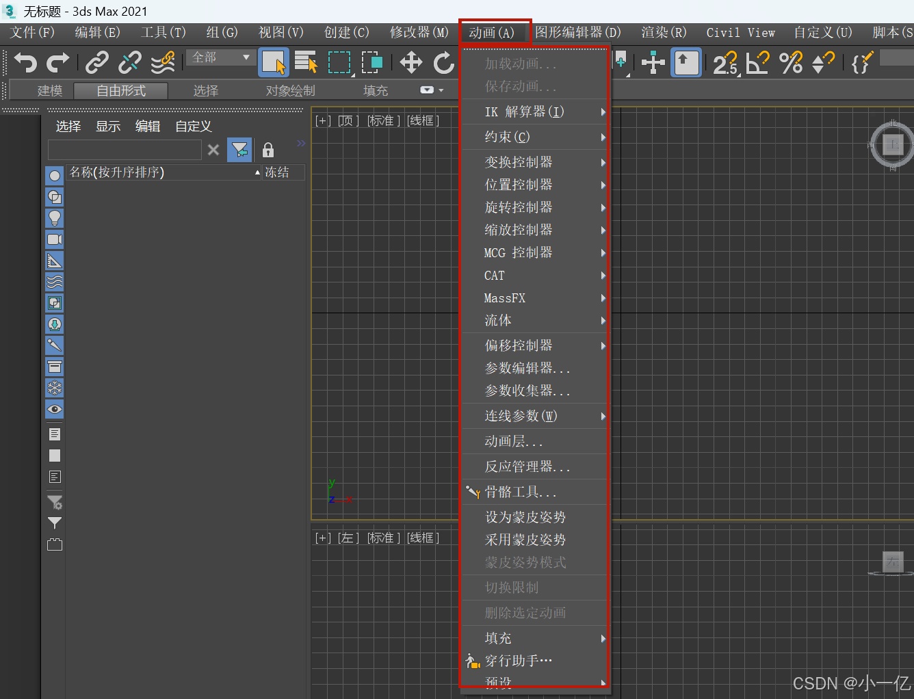Open the 编辑(E) menu
Viewport: 914px width, 699px height.
click(x=97, y=32)
